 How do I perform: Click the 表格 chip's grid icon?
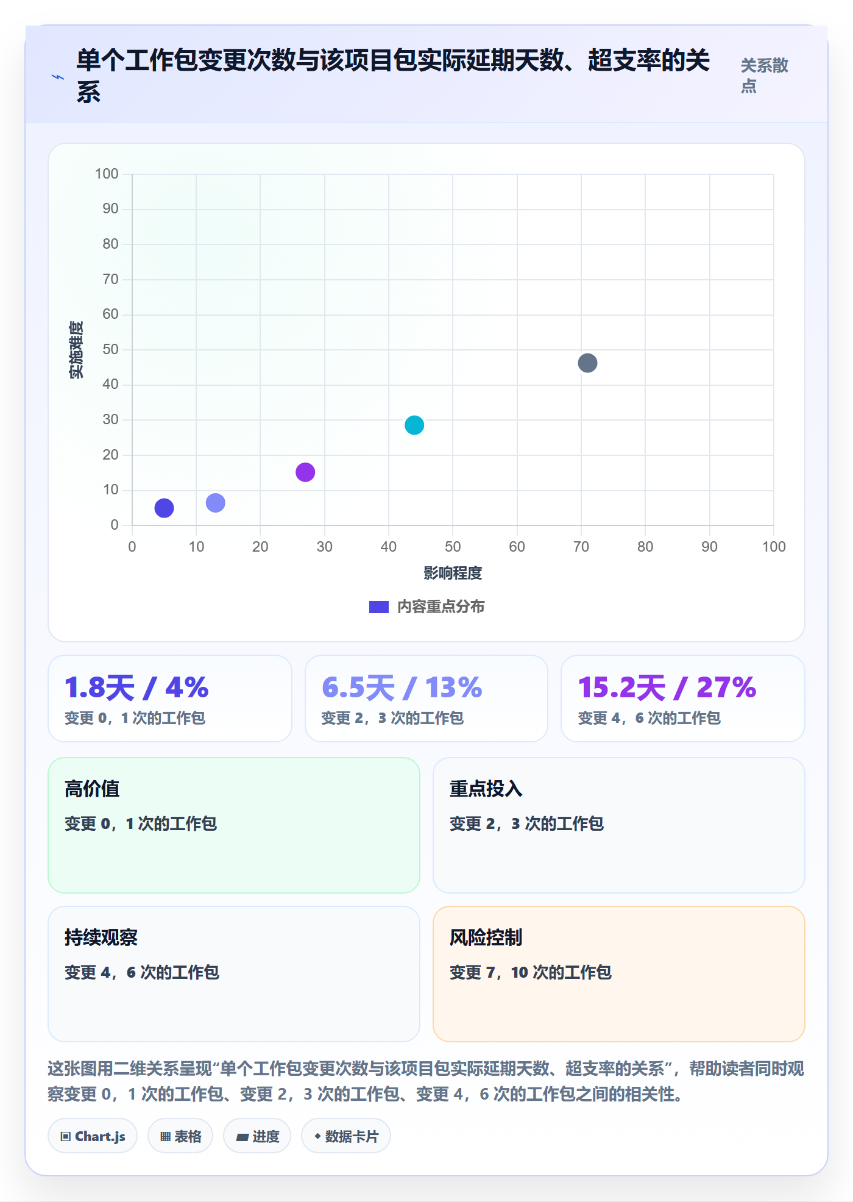tap(165, 1137)
